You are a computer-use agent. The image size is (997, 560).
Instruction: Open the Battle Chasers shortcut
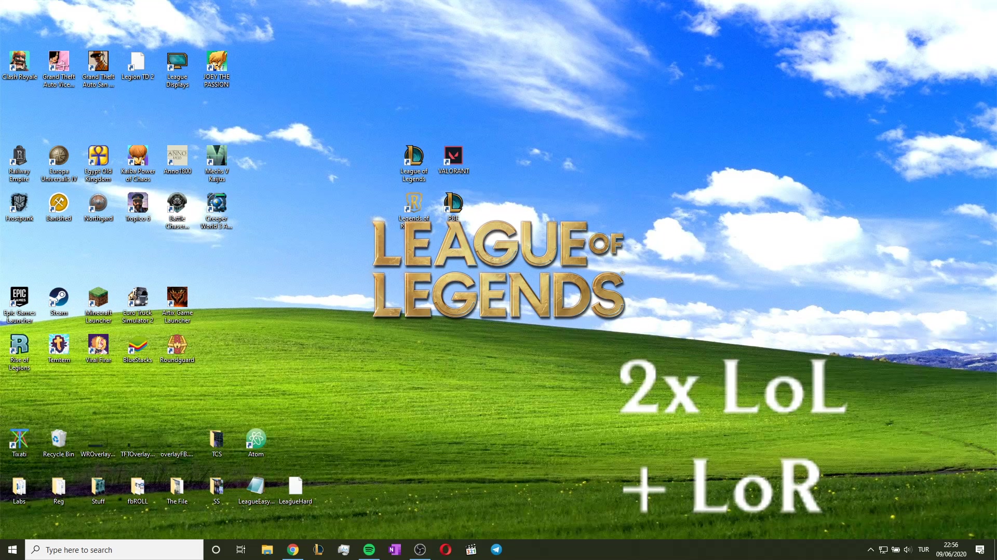point(177,211)
